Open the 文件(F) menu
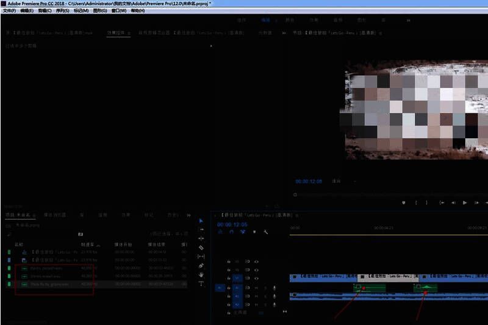488x325 pixels. click(x=9, y=10)
